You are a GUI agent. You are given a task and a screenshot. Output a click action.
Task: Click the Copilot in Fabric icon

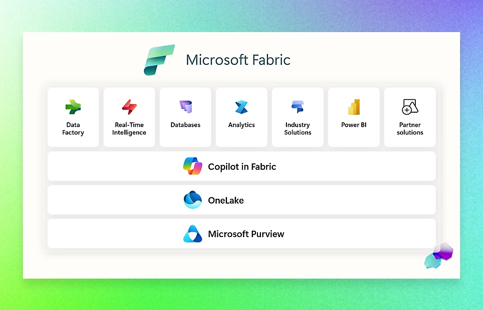pyautogui.click(x=193, y=166)
